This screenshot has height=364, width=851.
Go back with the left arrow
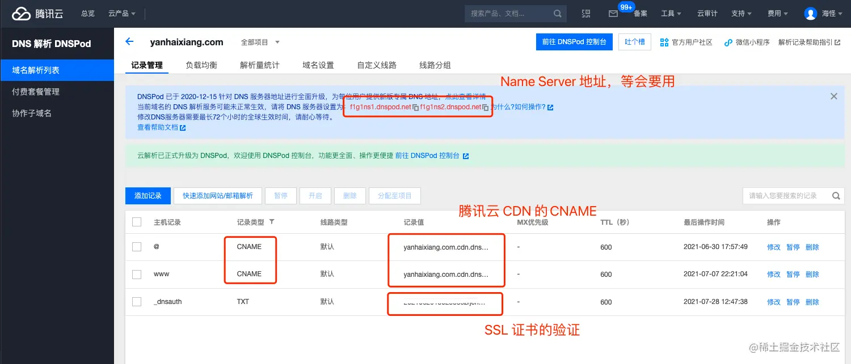(129, 41)
